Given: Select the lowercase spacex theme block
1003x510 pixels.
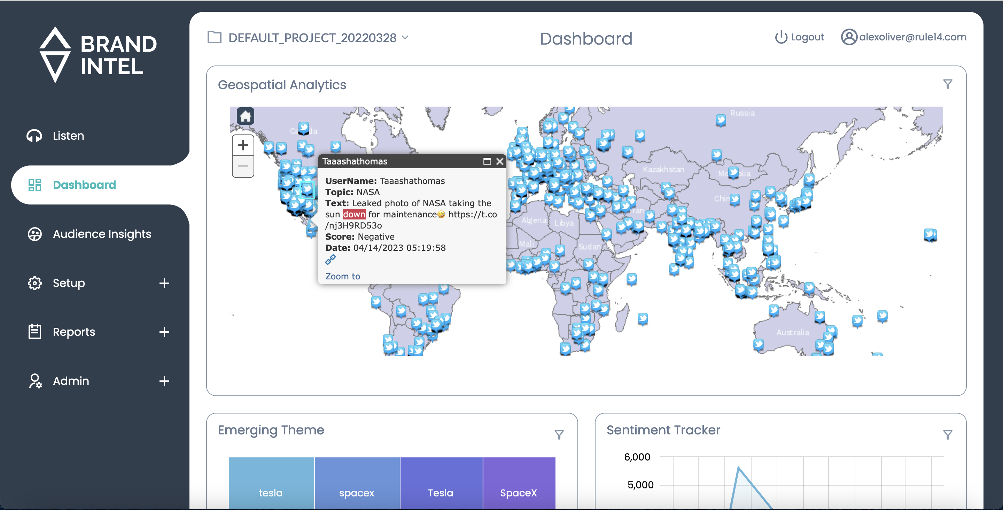Looking at the screenshot, I should (357, 483).
